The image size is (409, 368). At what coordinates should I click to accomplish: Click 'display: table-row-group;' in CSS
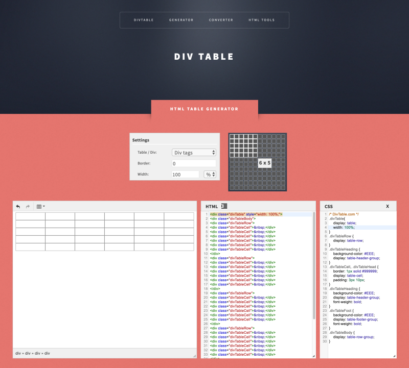(354, 337)
